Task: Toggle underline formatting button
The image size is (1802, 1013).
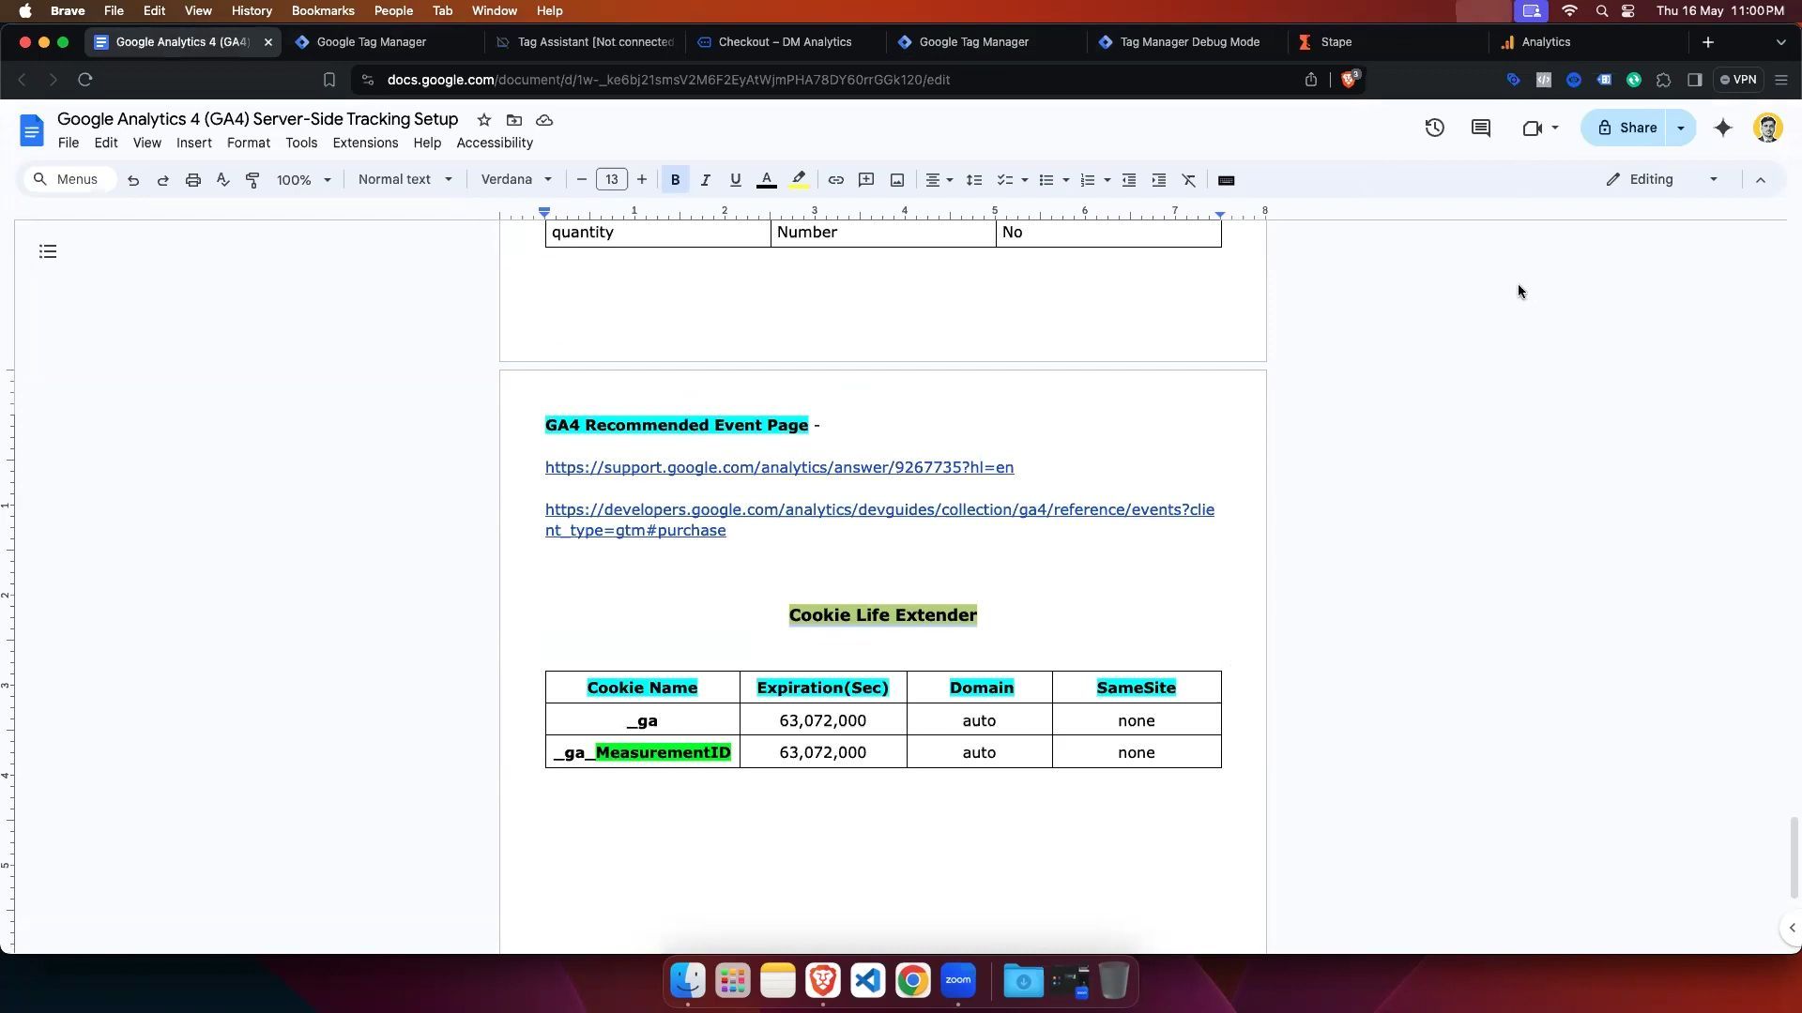Action: (x=735, y=180)
